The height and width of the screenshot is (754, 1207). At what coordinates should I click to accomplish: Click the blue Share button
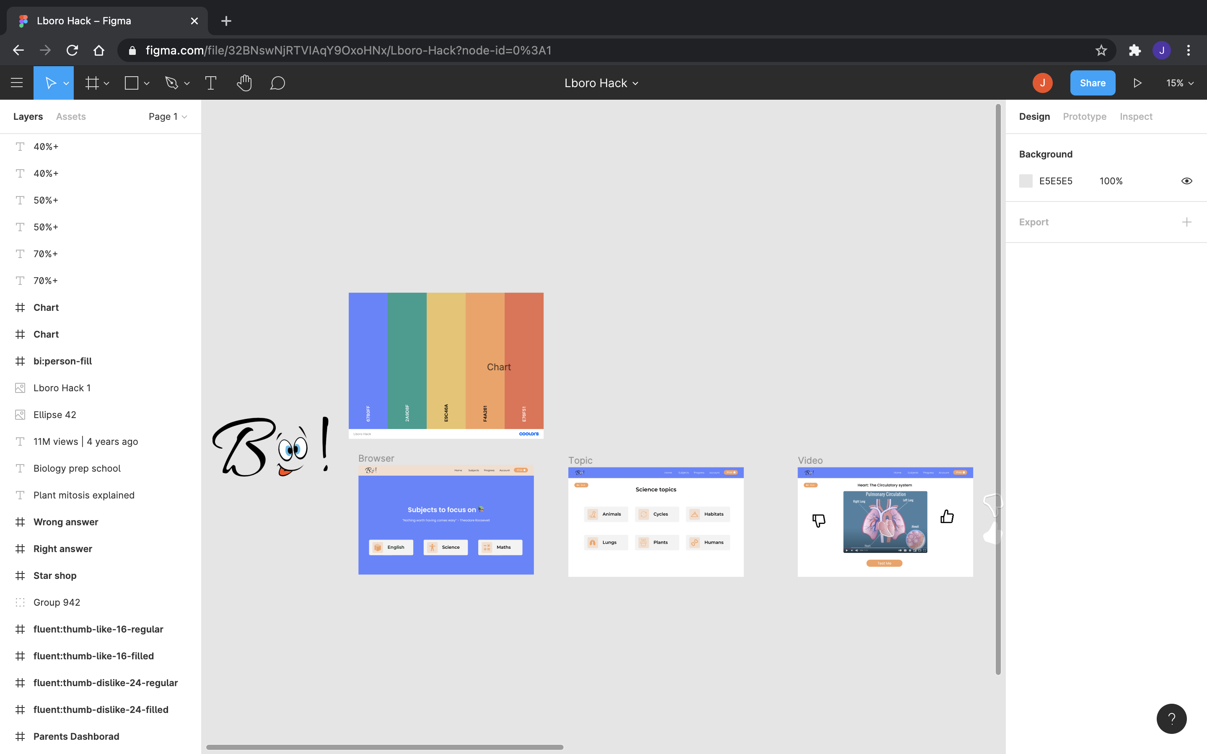click(1092, 83)
